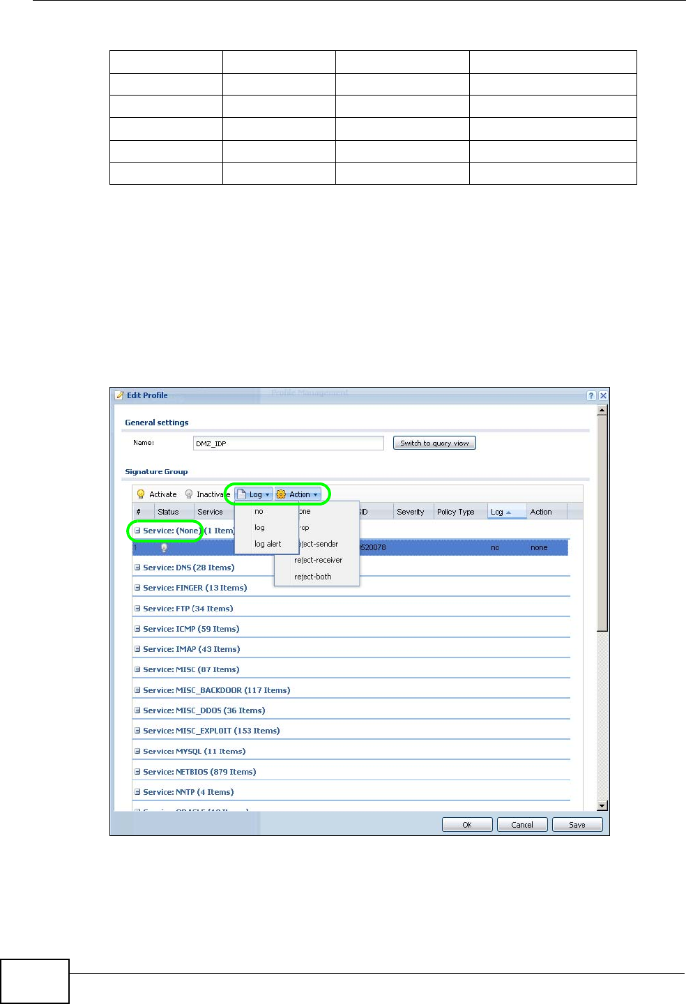The height and width of the screenshot is (1004, 686).
Task: Open the Log dropdown in toolbar
Action: pyautogui.click(x=254, y=494)
